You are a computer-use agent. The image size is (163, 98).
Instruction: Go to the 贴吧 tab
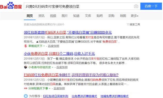click(x=100, y=16)
